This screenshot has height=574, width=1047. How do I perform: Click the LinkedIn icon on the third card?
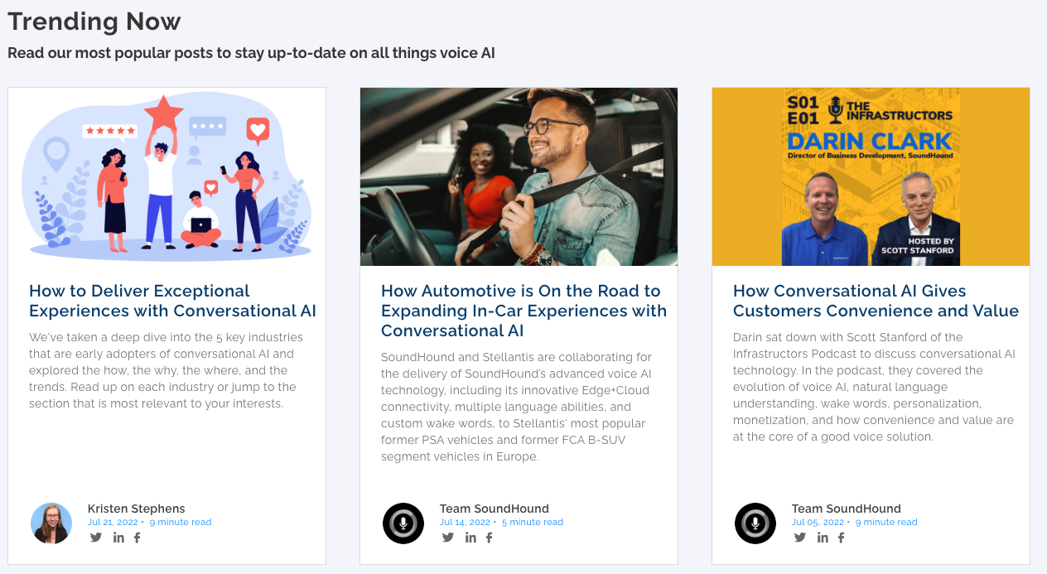coord(823,537)
